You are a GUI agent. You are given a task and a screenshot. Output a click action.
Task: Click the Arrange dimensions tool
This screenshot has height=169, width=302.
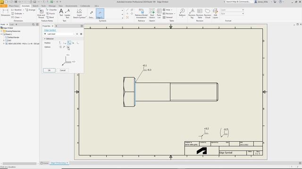point(30,10)
